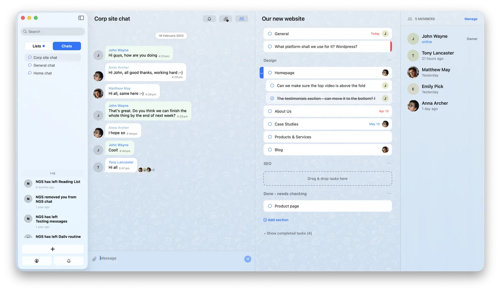
Task: Open the profile icon below the sidebar
Action: coord(37,261)
